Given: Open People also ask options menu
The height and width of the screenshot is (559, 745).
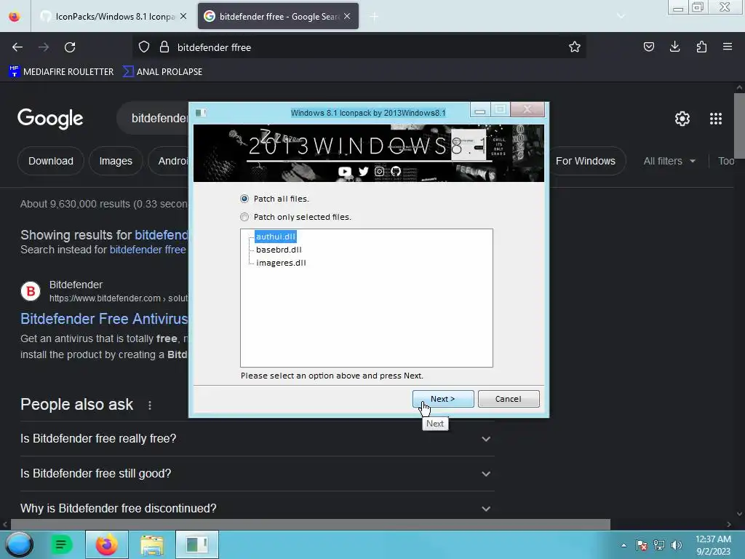Looking at the screenshot, I should [x=150, y=405].
